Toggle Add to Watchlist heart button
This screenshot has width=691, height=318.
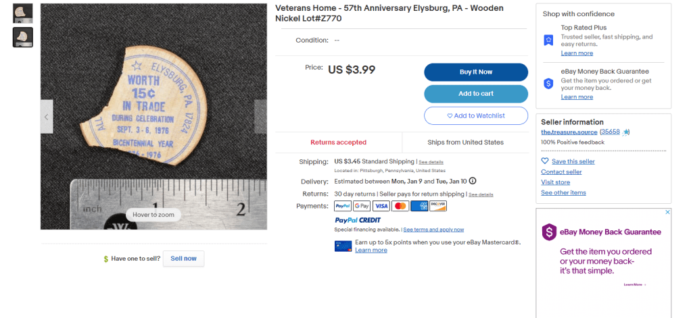click(476, 116)
